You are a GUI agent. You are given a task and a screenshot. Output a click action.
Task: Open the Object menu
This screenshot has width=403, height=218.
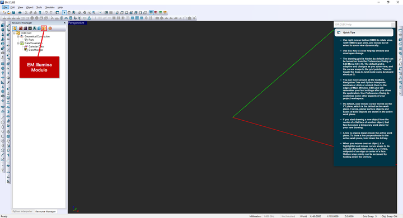click(x=30, y=7)
